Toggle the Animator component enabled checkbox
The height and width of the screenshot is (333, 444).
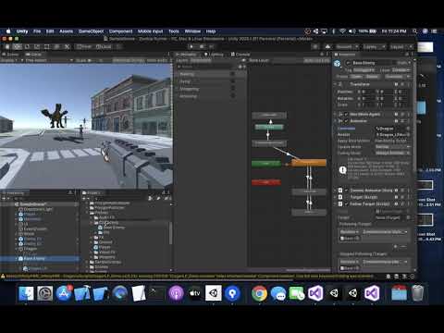coord(346,121)
